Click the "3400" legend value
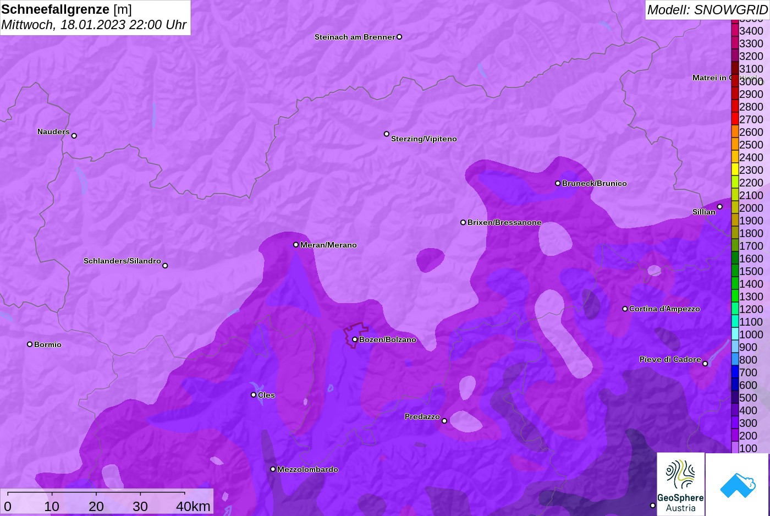The width and height of the screenshot is (770, 516). [x=751, y=31]
